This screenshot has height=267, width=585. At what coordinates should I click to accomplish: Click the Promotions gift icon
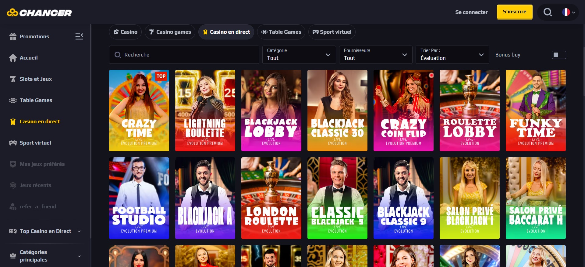13,36
